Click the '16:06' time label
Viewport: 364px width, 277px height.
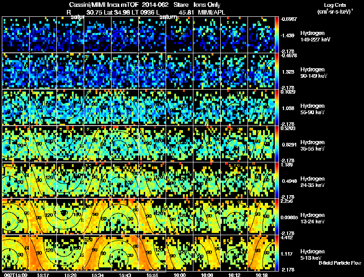[207, 275]
